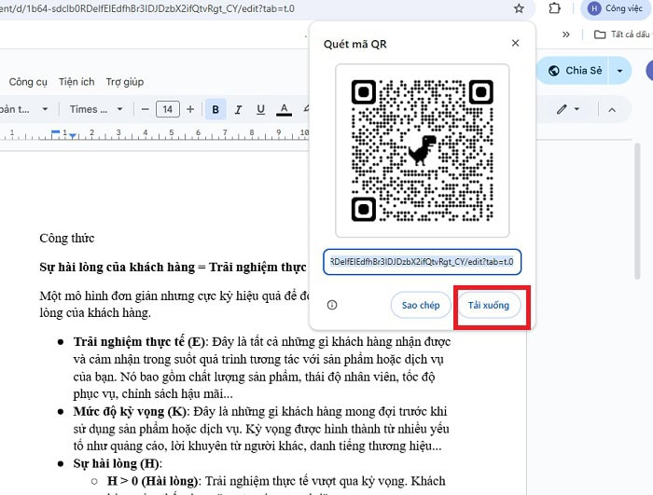Click the Tải xuống button

489,305
